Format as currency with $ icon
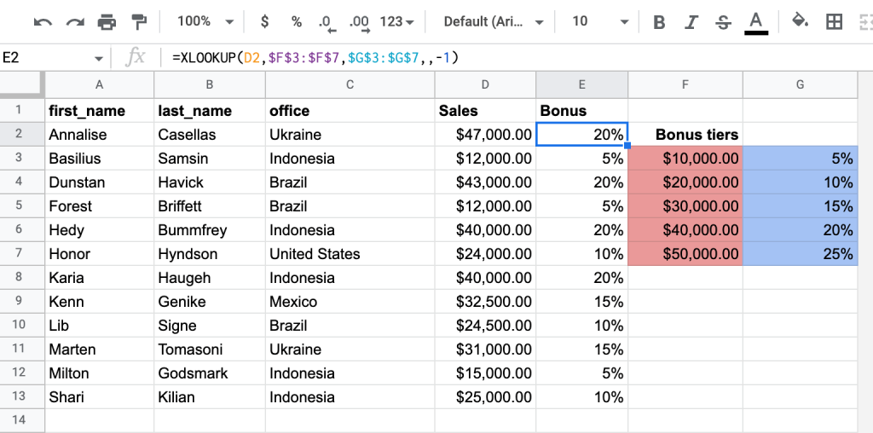 pos(265,21)
